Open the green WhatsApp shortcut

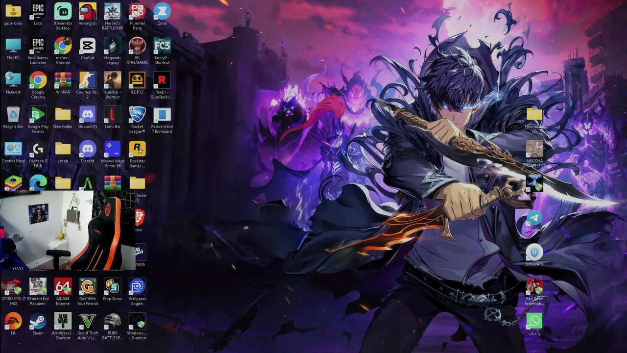click(x=534, y=324)
